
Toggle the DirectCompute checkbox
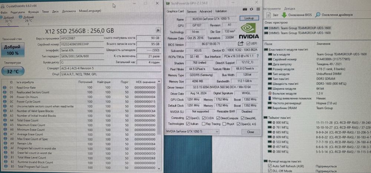coord(219,118)
